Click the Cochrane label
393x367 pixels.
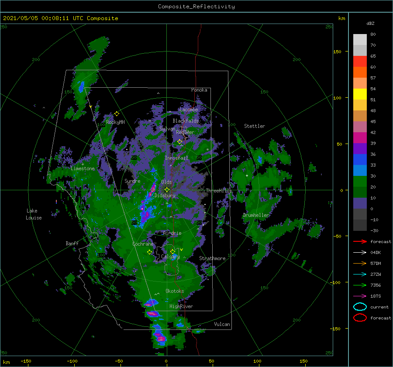click(x=143, y=244)
